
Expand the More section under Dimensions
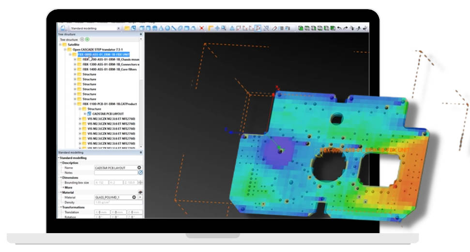tap(63, 187)
